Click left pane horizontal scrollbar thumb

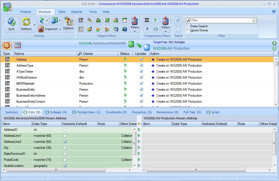[56, 170]
